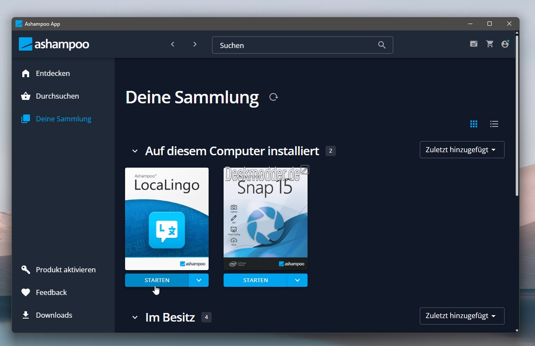Click the search magnifier icon
This screenshot has width=535, height=346.
click(382, 45)
